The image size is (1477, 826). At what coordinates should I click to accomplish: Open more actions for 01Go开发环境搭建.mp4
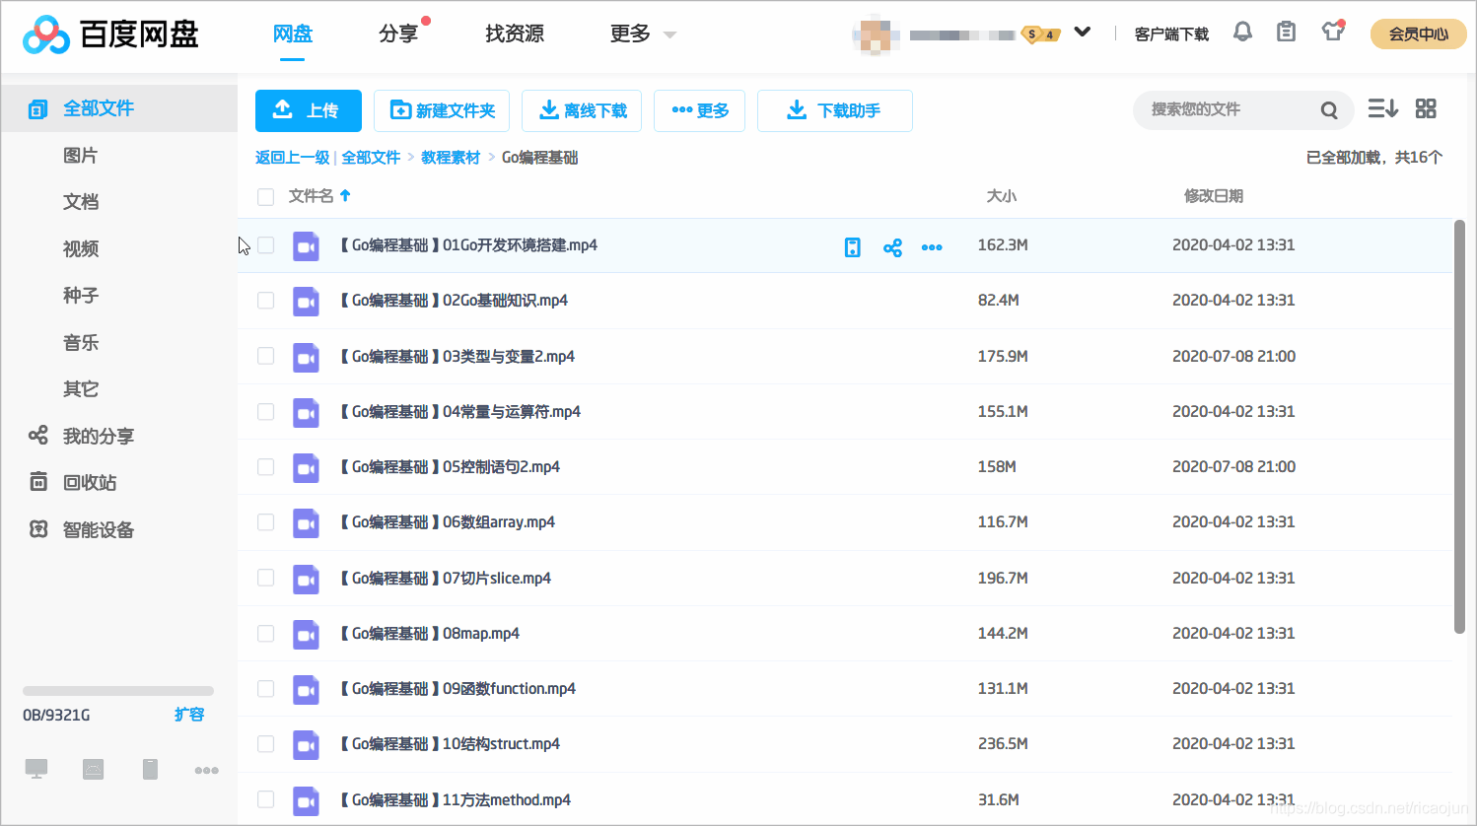[932, 247]
